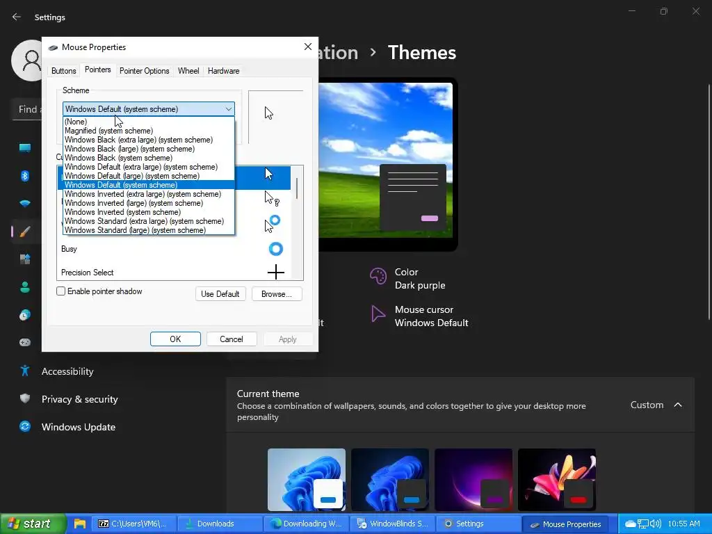The image size is (712, 534).
Task: Click the cloud icon in system tray
Action: pos(631,524)
